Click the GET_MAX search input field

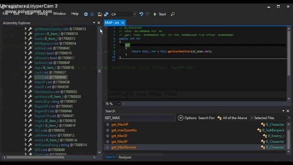140,118
